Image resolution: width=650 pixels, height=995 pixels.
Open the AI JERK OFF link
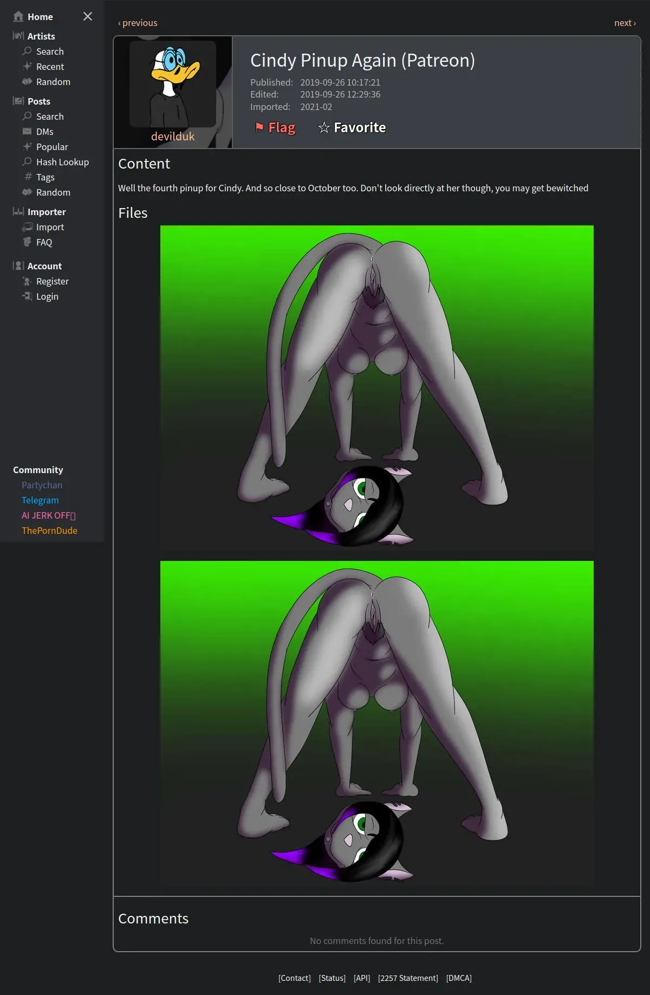click(x=49, y=515)
